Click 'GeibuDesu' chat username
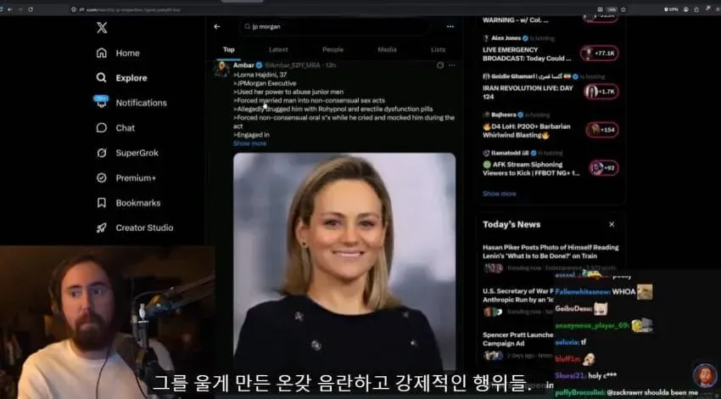The image size is (721, 399). (x=573, y=308)
